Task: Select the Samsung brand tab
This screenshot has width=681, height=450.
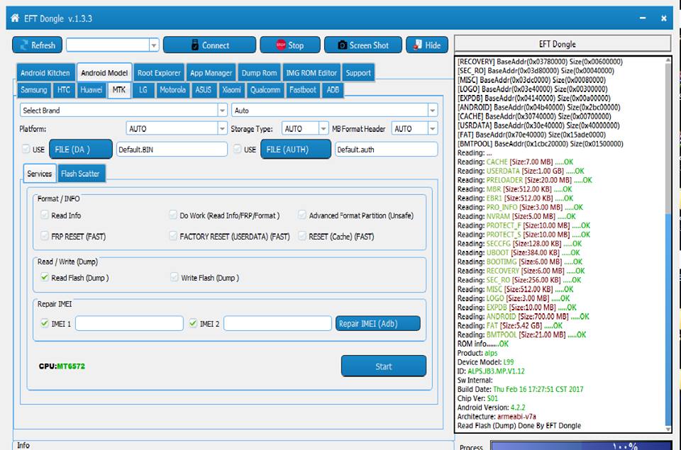Action: tap(34, 90)
